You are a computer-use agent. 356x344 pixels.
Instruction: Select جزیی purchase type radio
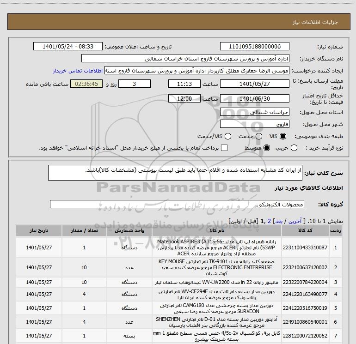294,148
